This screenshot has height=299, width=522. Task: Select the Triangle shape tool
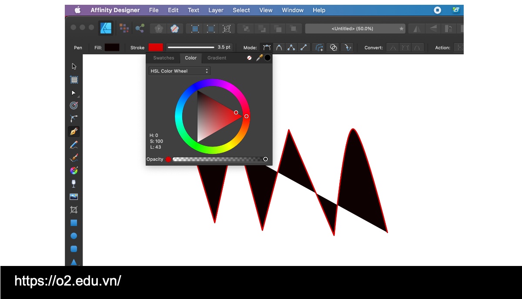(74, 262)
